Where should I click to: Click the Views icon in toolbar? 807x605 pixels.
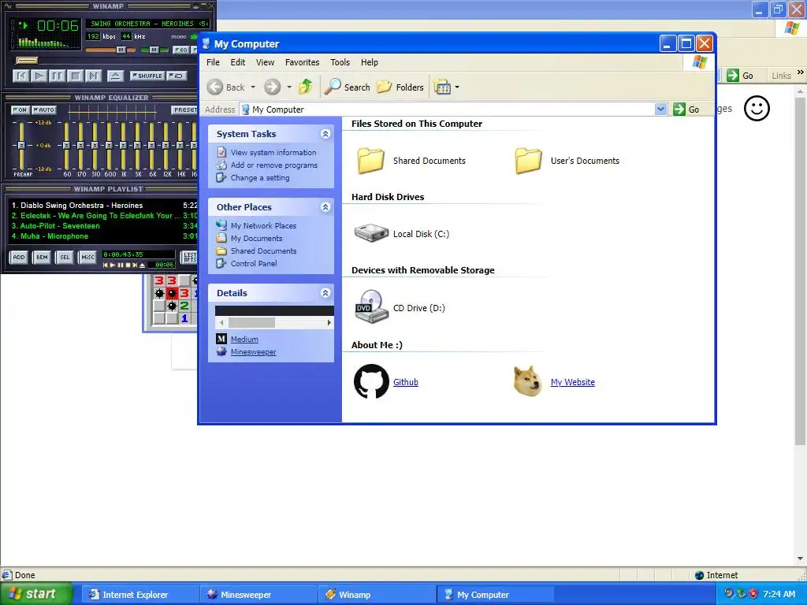[x=442, y=87]
